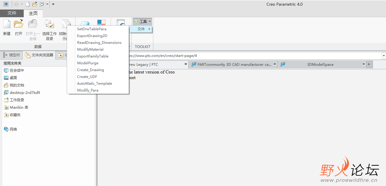Switch to the 文件 ribbon tab
This screenshot has width=386, height=186.
(12, 13)
